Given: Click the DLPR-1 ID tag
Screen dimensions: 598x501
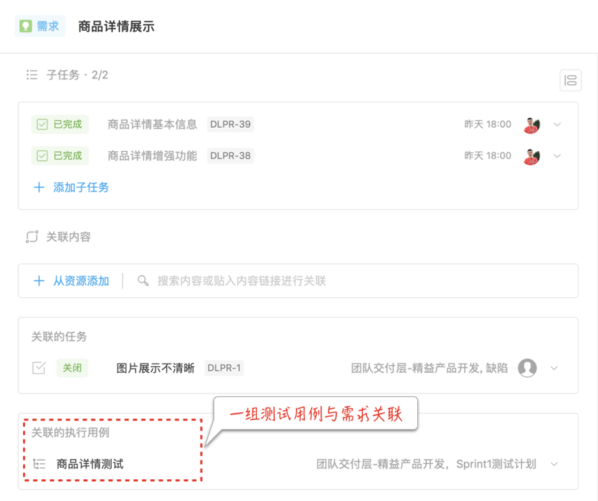Looking at the screenshot, I should (224, 368).
